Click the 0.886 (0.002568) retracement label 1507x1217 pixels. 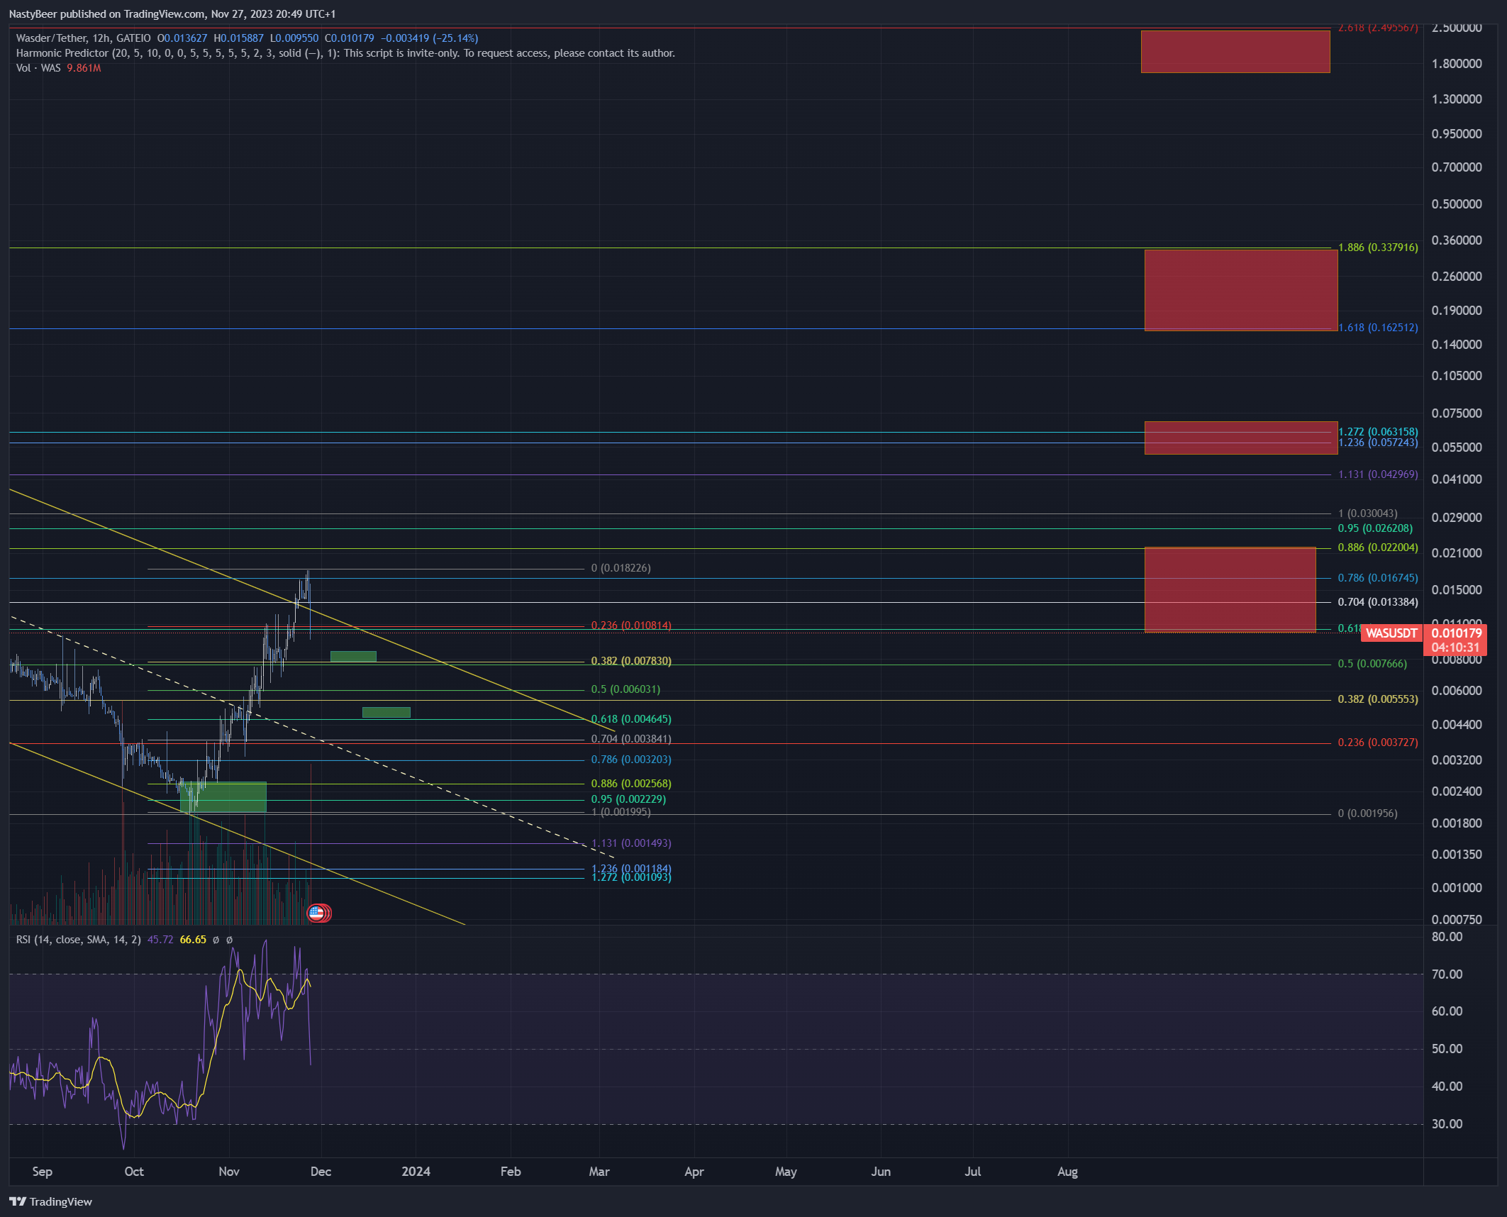(x=631, y=784)
